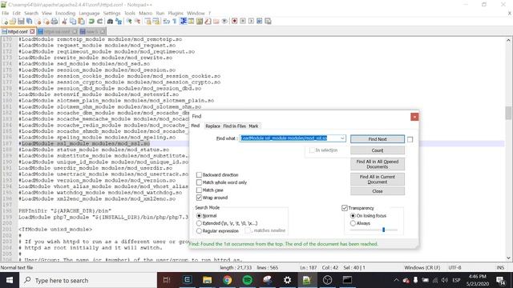Click the Save All toolbar icon
Image resolution: width=513 pixels, height=288 pixels.
(x=30, y=22)
